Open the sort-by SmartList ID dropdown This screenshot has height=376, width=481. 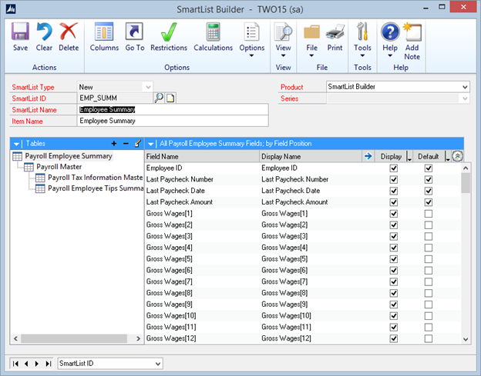158,364
